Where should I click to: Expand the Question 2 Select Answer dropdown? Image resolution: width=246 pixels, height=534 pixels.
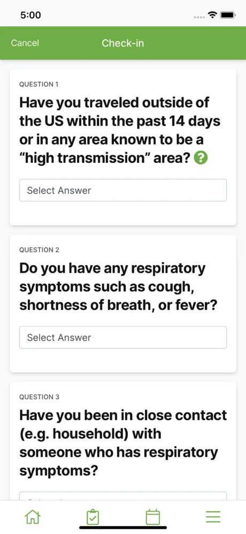click(123, 337)
